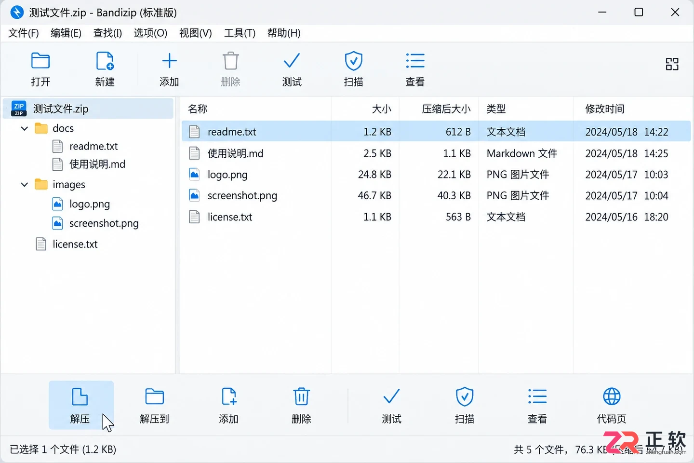Click the 612 B compressed size cell
694x463 pixels.
pos(458,132)
